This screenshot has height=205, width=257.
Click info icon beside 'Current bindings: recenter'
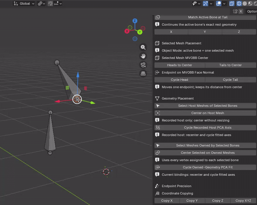point(157,174)
